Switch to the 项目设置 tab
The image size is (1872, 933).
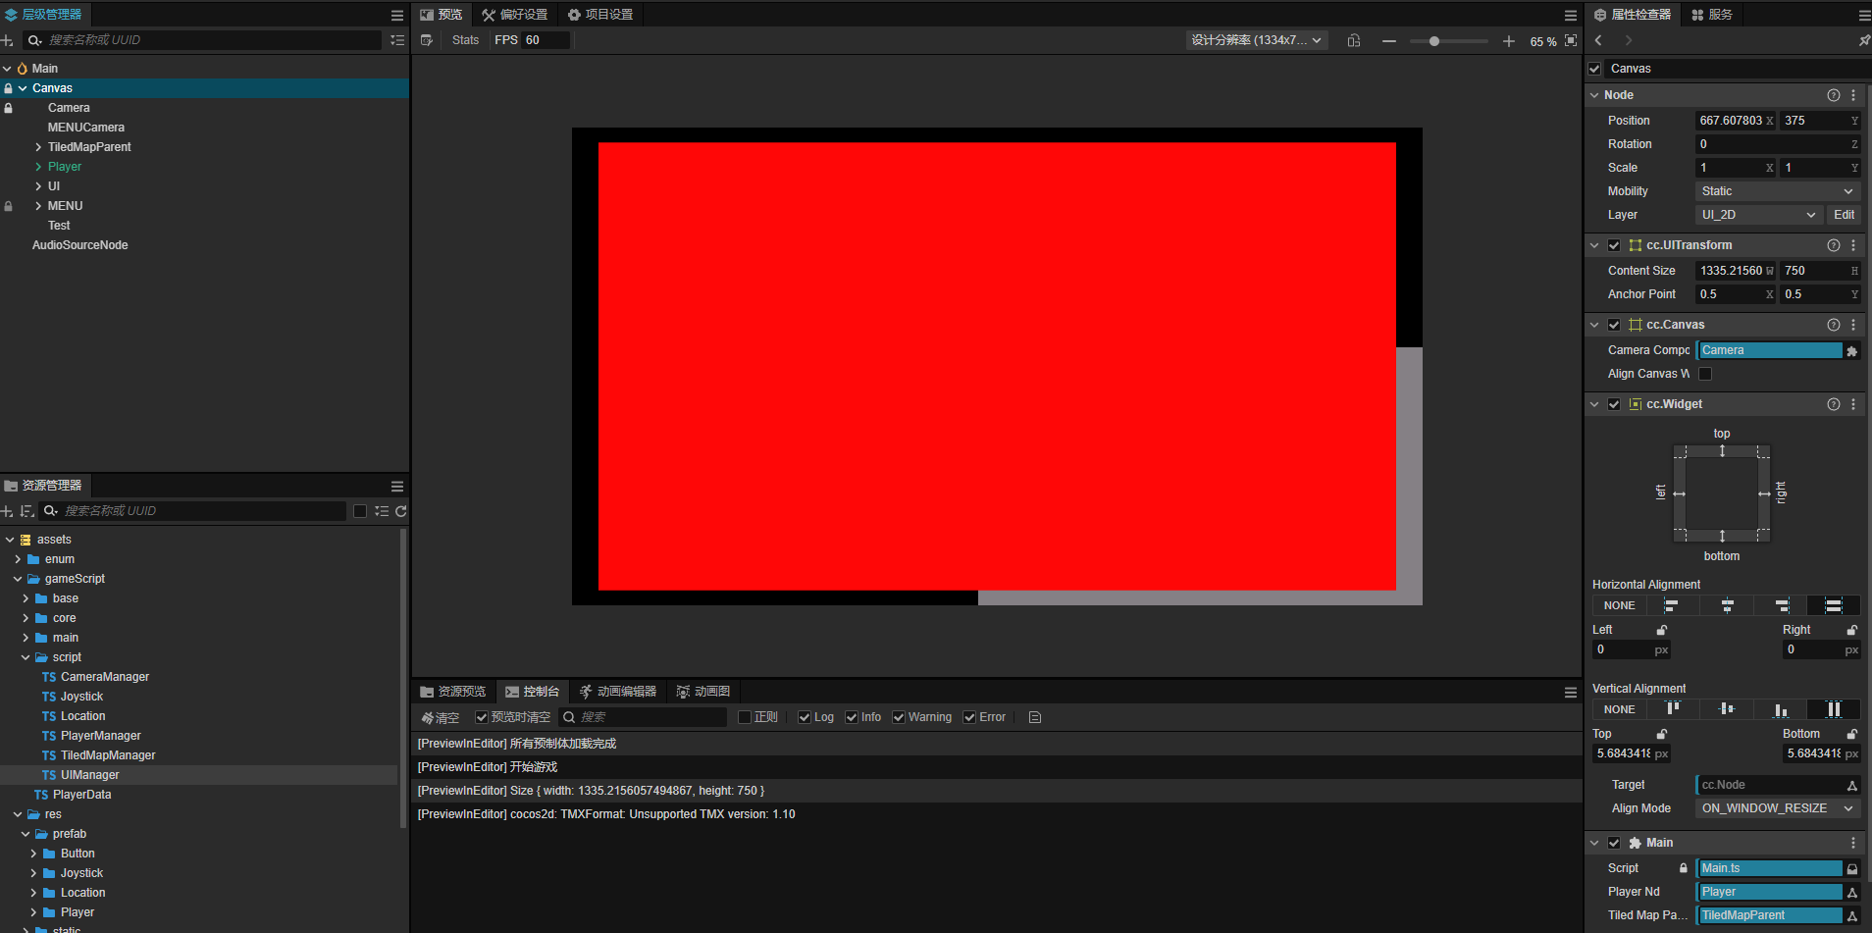(600, 15)
